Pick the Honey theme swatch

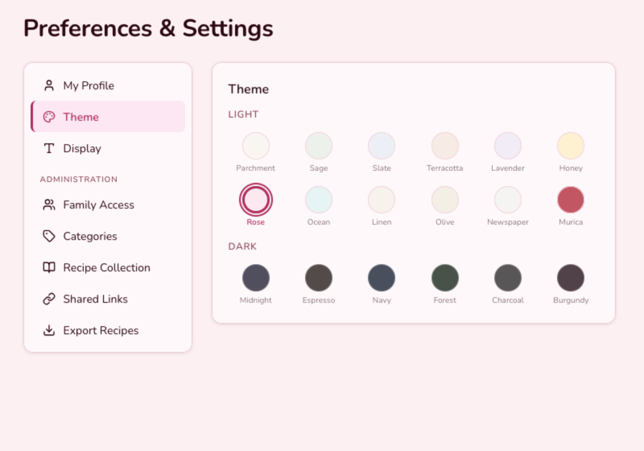point(571,146)
